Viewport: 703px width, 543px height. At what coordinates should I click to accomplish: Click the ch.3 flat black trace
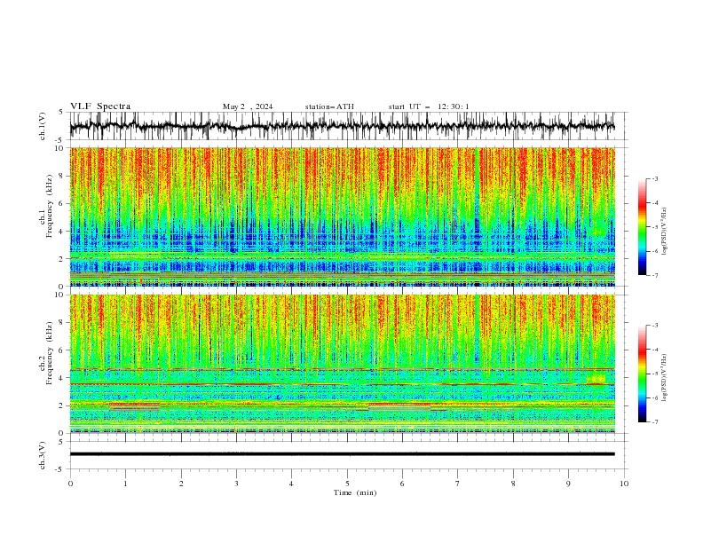point(342,454)
